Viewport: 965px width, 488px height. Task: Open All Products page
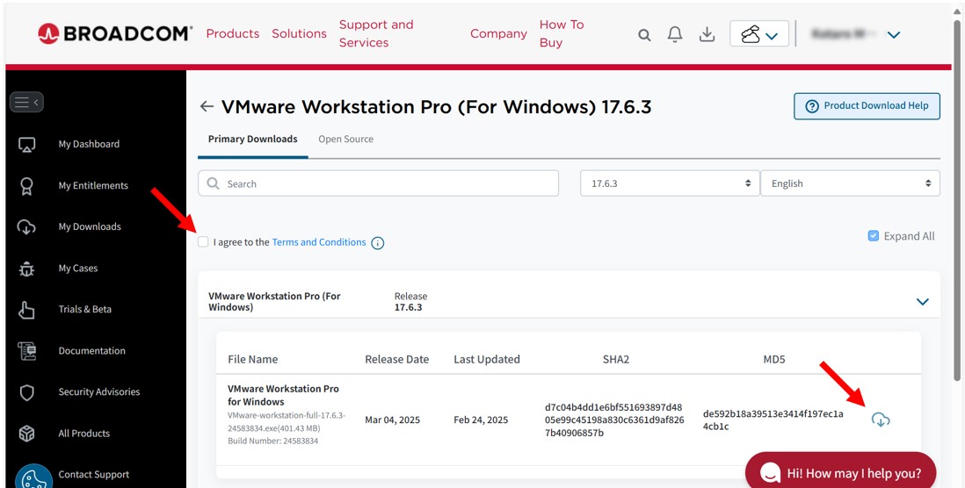83,434
